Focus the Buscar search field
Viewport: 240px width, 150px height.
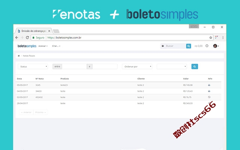click(175, 46)
